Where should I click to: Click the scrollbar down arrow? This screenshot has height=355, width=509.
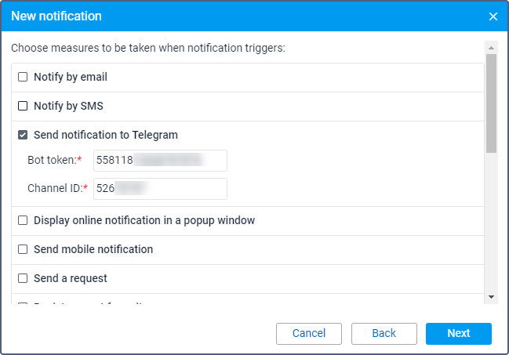pyautogui.click(x=491, y=297)
